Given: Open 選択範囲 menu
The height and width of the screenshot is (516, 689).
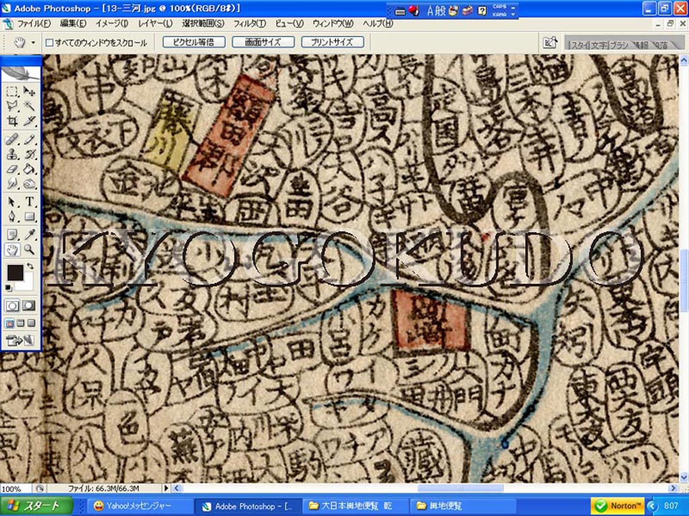Looking at the screenshot, I should click(203, 24).
